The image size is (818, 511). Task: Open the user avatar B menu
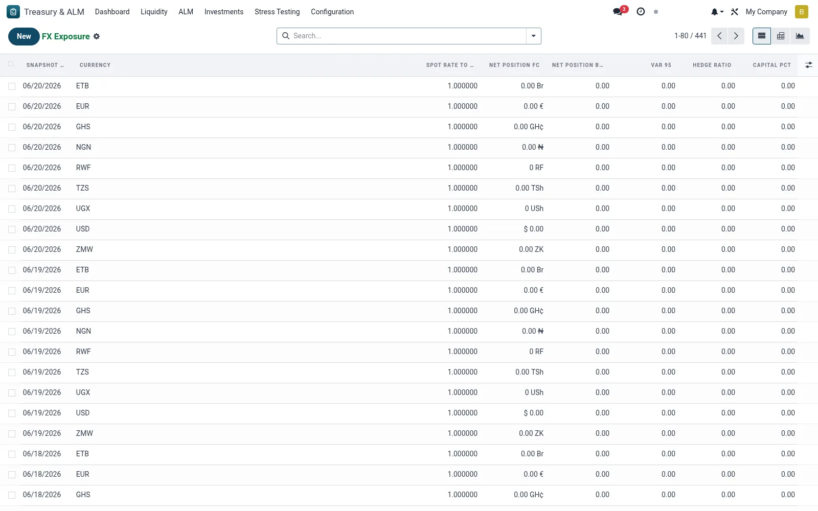tap(802, 12)
